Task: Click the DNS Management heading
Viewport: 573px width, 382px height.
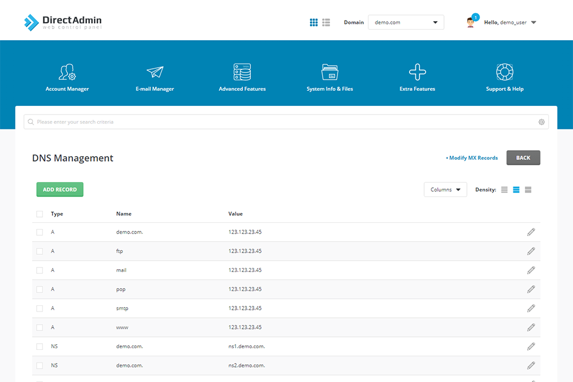Action: pos(73,157)
